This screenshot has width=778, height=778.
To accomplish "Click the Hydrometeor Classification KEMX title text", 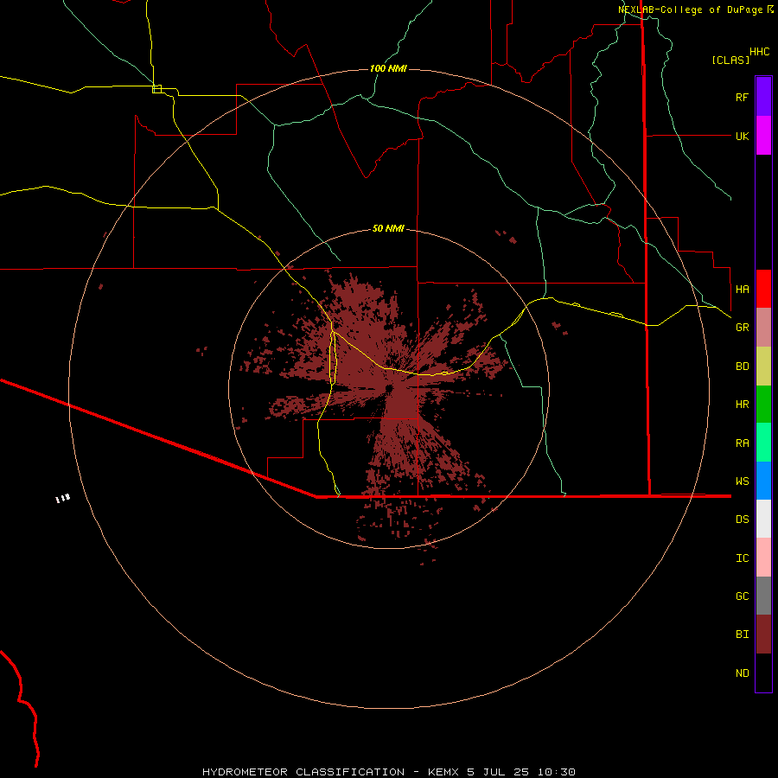I will 388,772.
